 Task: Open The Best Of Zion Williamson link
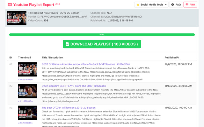coord(69,108)
